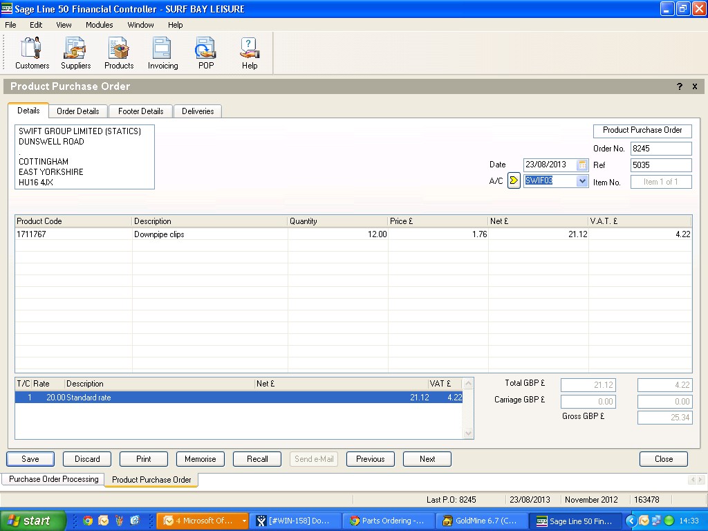Open the Customers module icon
708x531 pixels.
[x=32, y=53]
